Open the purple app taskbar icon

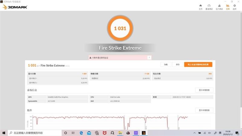tap(136, 133)
